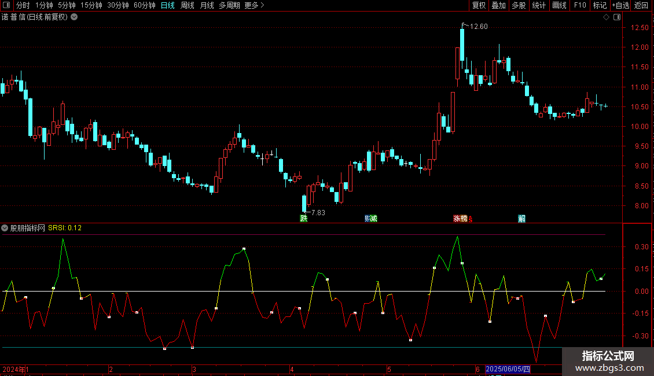Toggle the right side panel icon
The width and height of the screenshot is (654, 376).
(617, 17)
